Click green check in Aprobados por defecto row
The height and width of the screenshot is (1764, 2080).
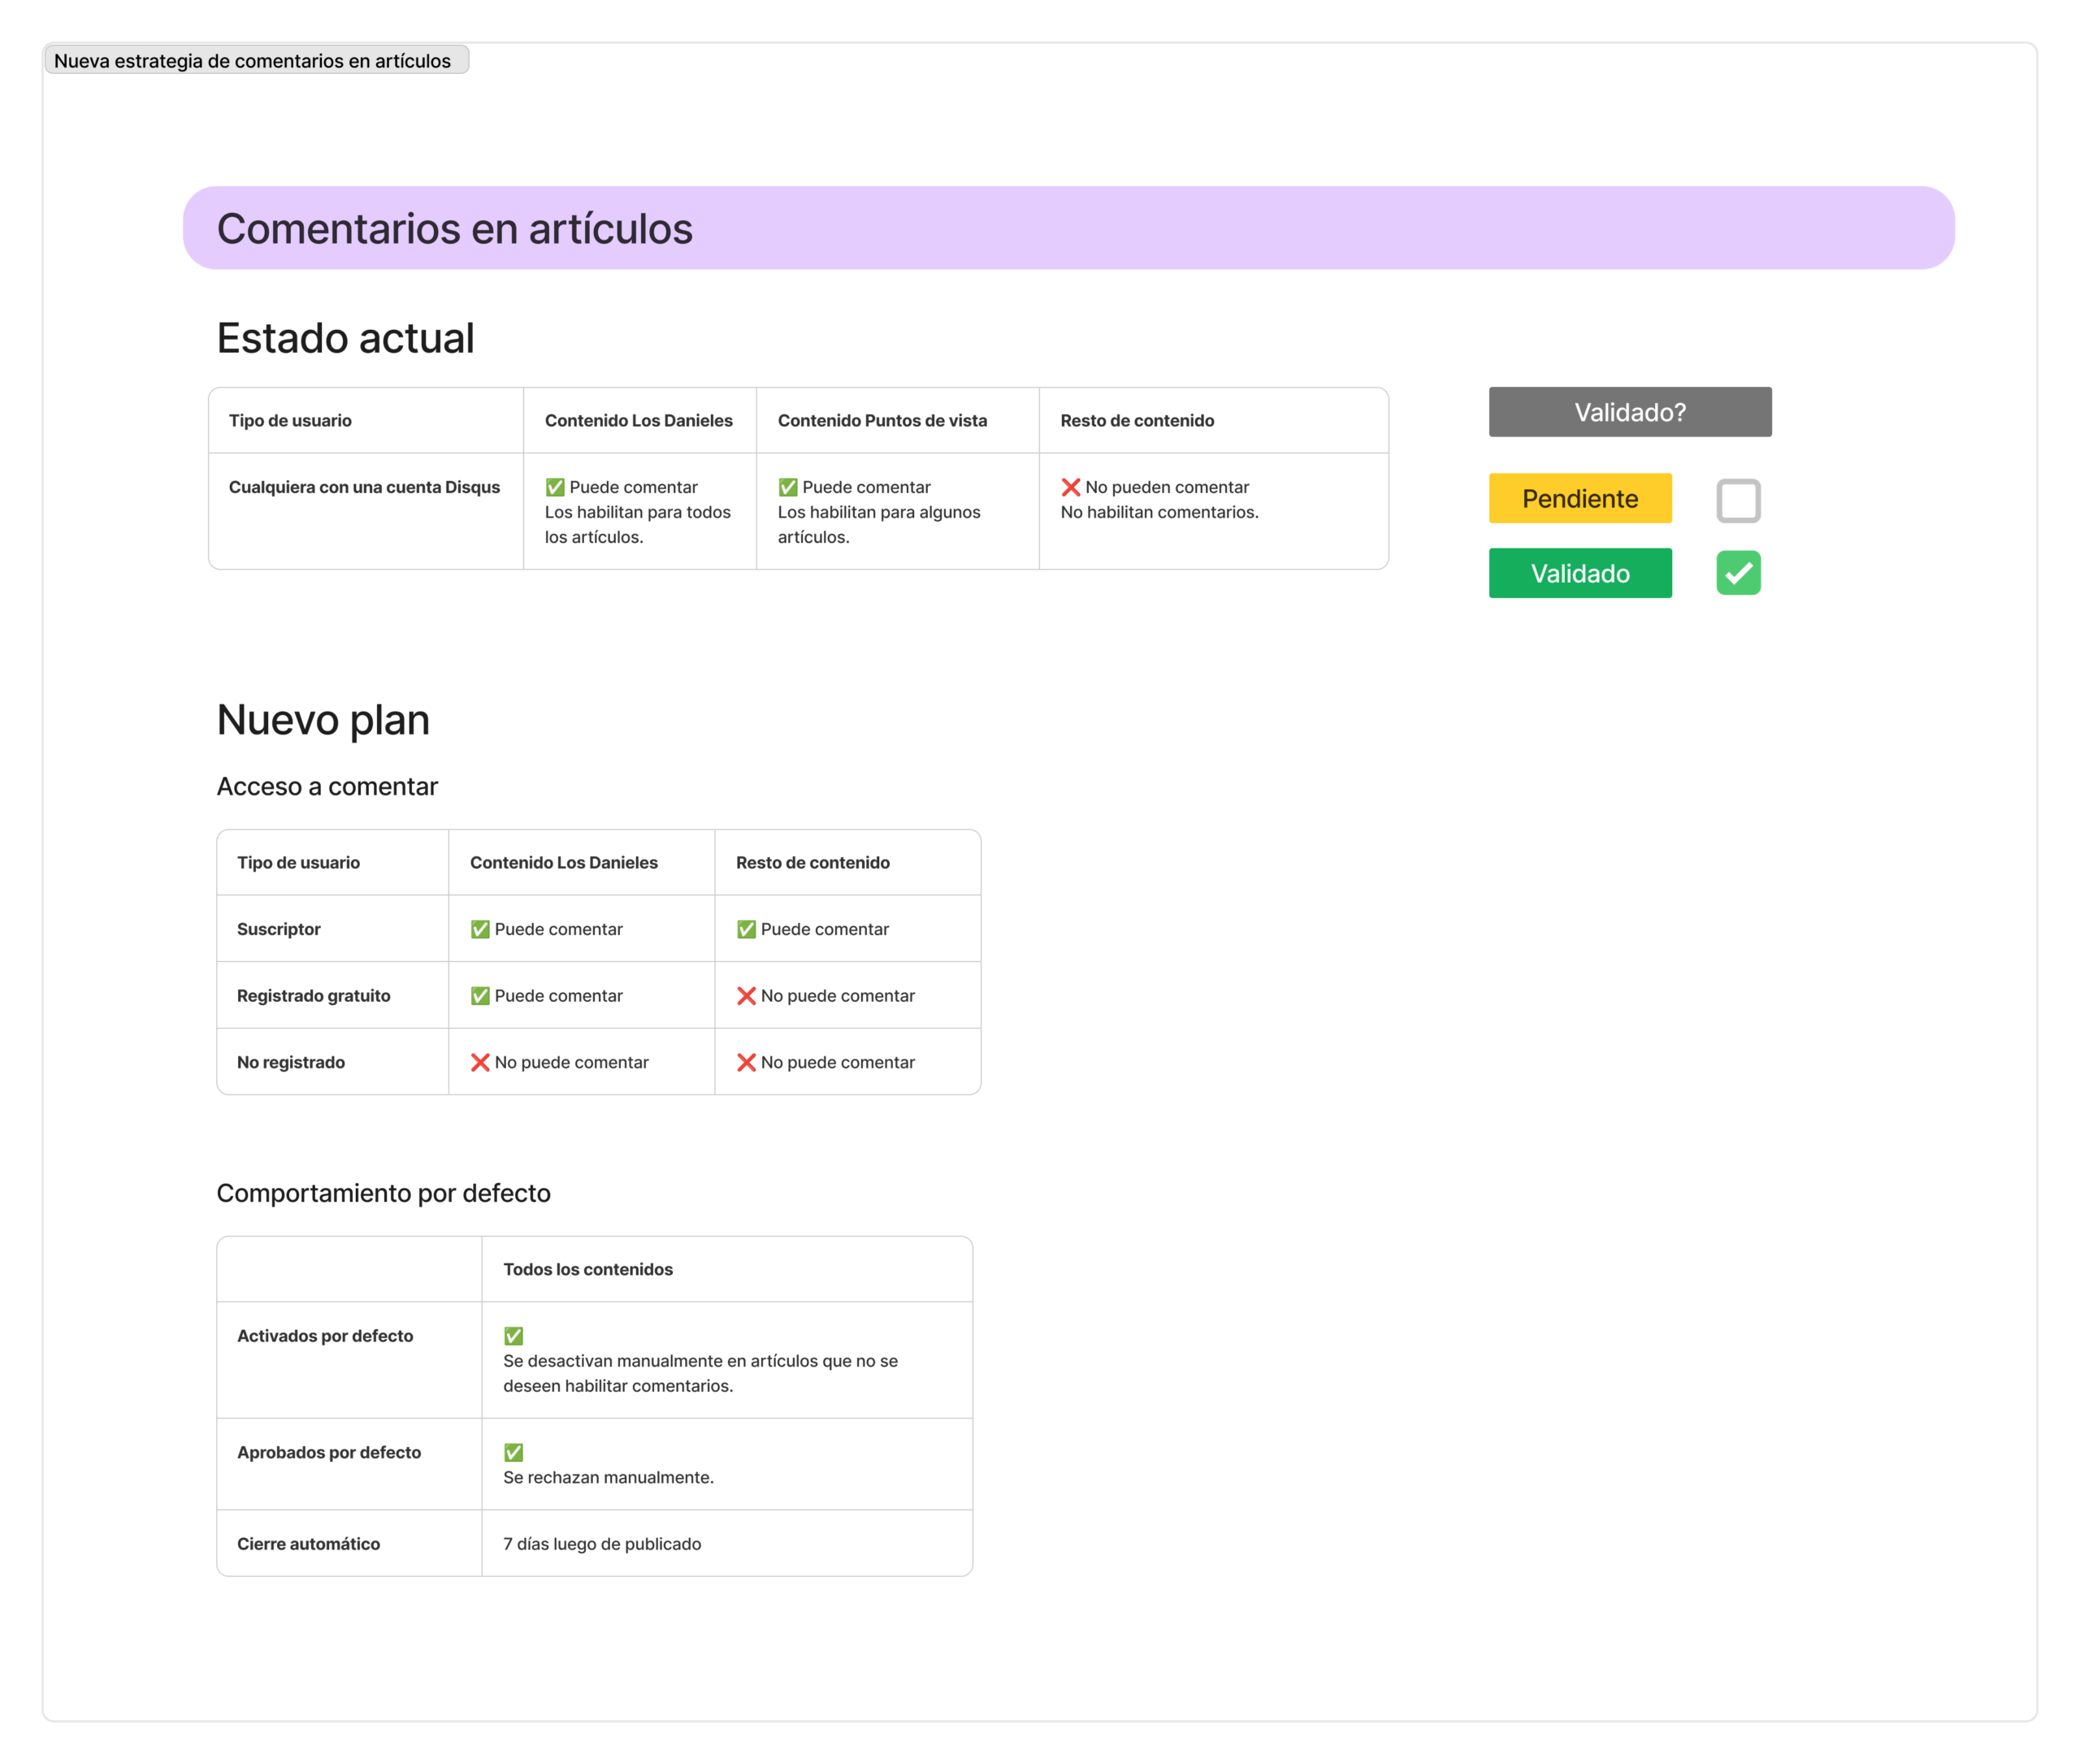(513, 1452)
